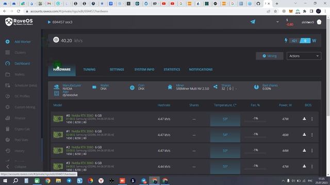
Task: Switch to the HARDWARE tab
Action: click(x=62, y=69)
